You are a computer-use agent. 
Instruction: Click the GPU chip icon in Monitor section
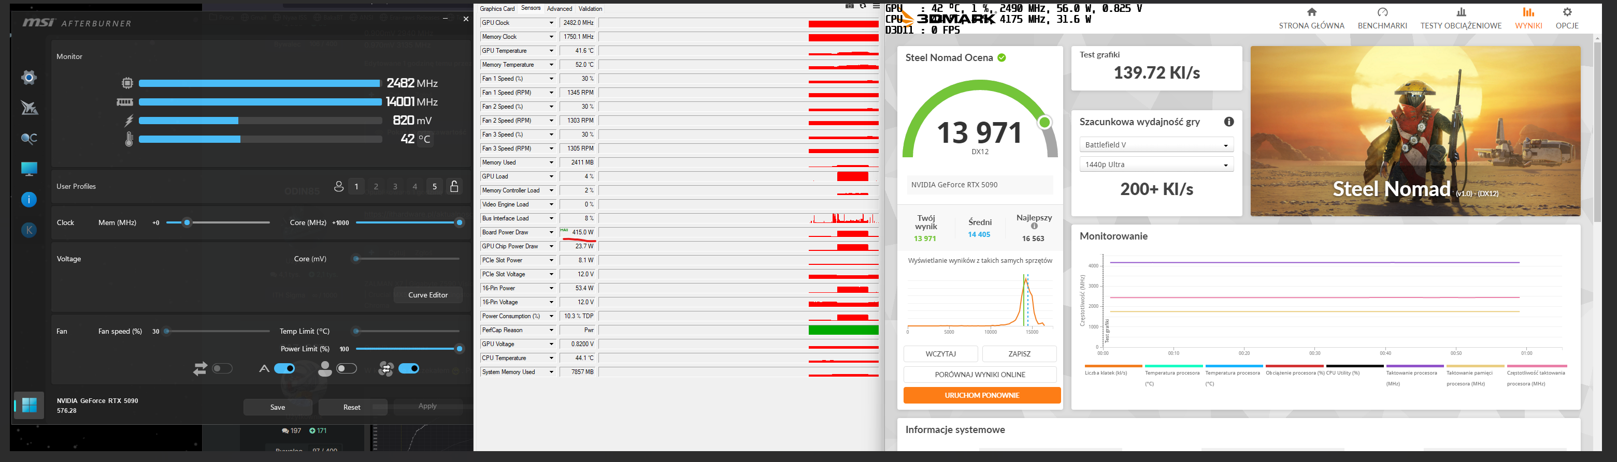(127, 83)
